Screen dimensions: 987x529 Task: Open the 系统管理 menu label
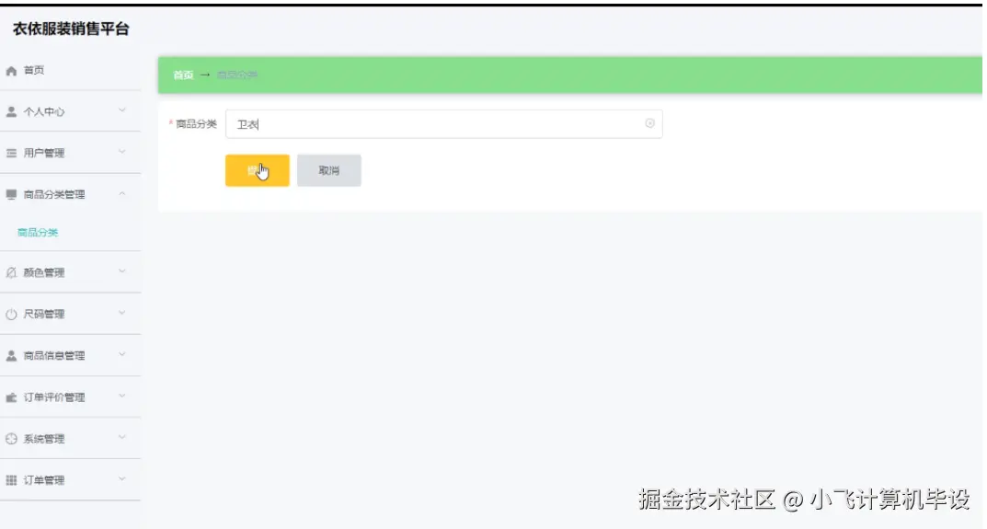(x=44, y=439)
